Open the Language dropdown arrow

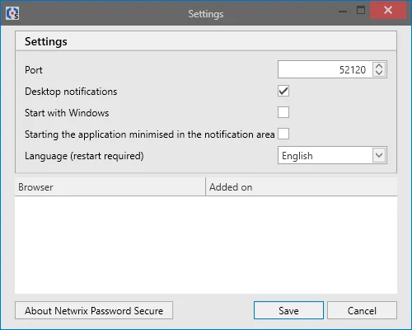tap(379, 155)
